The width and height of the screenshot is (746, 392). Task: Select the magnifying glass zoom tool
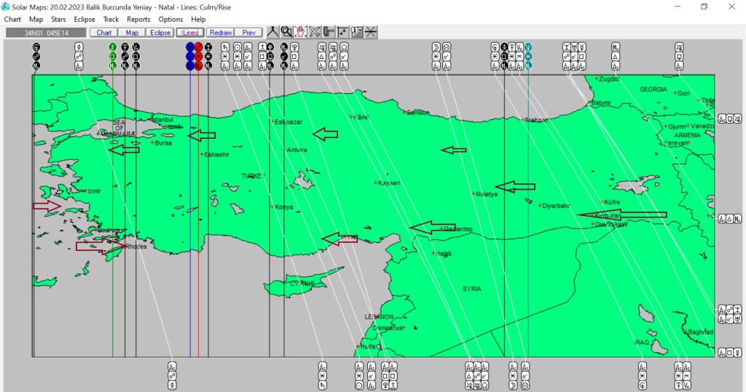[x=286, y=32]
